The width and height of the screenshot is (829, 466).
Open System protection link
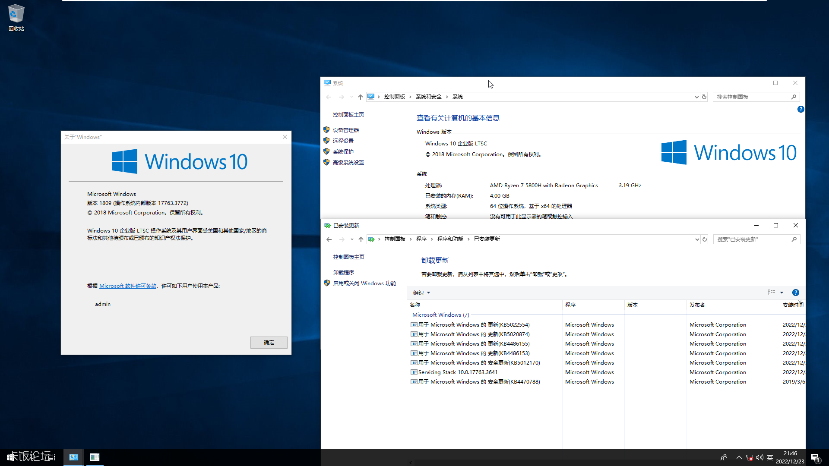[x=343, y=152]
